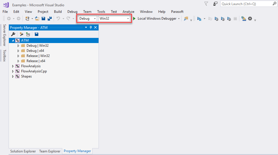Click the Save All toolbar icon
The image size is (278, 155).
click(50, 19)
